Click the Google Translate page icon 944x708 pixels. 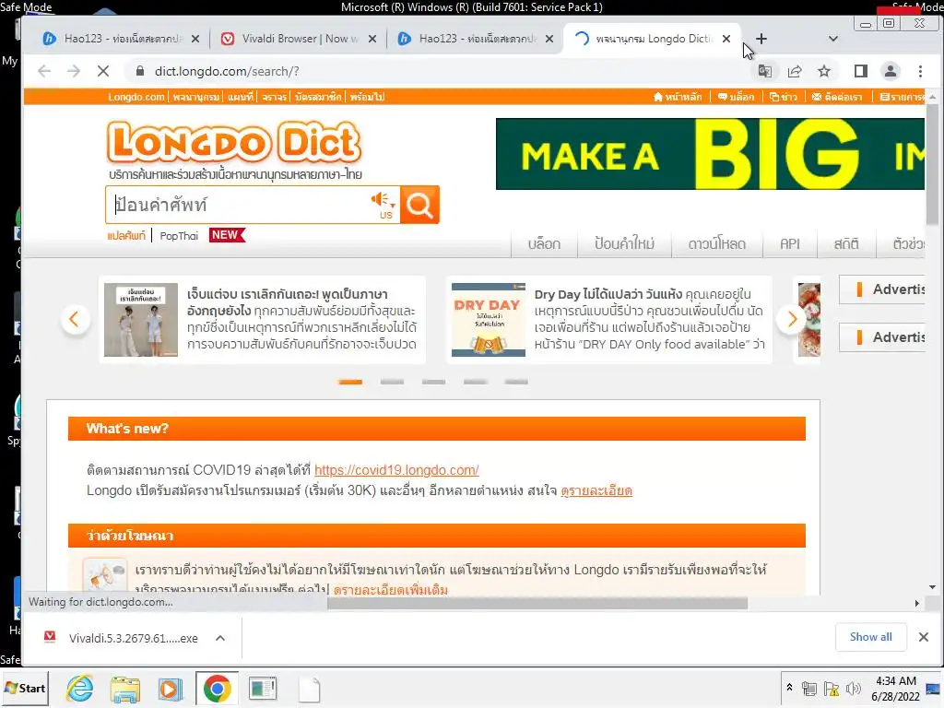(764, 71)
